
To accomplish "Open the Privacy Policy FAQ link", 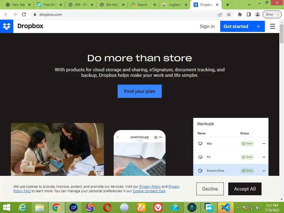I will [x=22, y=191].
